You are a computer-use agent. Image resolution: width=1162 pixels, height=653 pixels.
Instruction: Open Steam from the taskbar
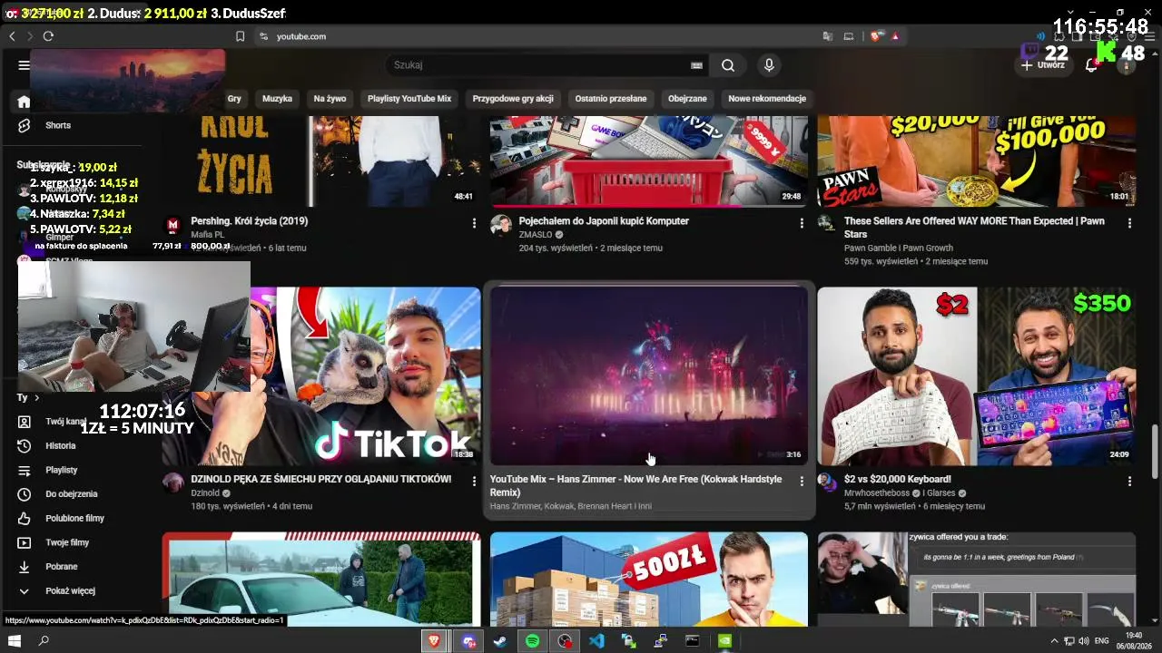[x=499, y=641]
